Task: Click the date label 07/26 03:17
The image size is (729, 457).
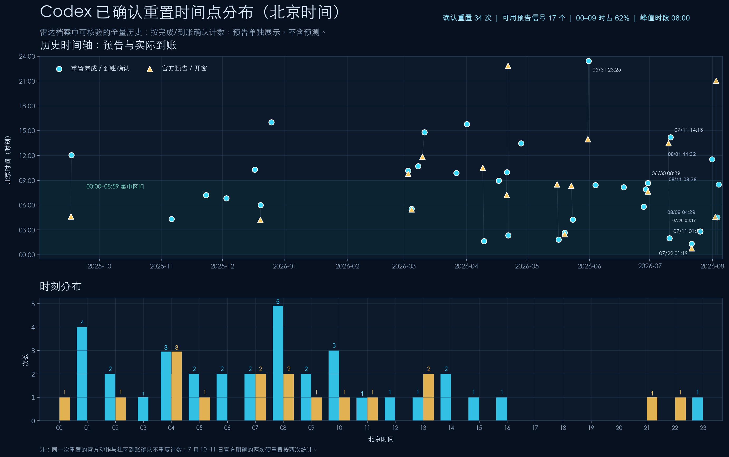Action: [684, 221]
